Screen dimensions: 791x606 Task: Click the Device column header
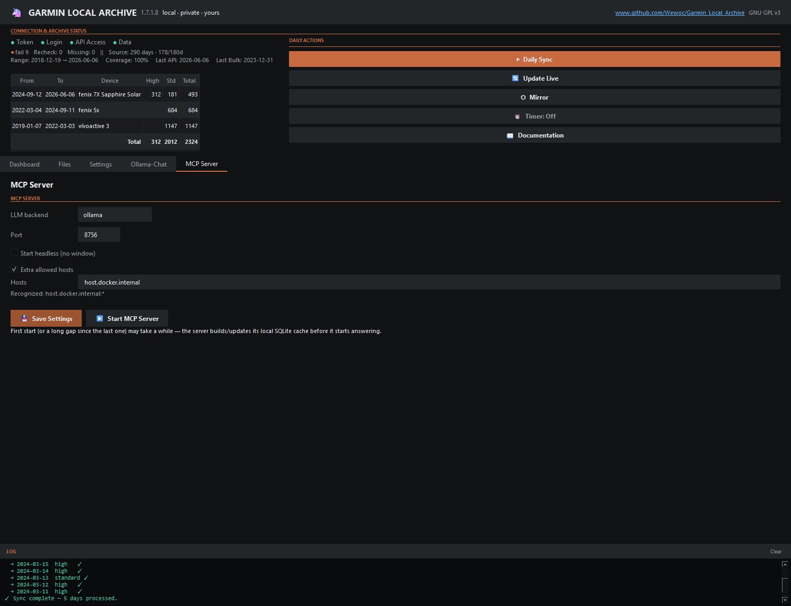110,81
